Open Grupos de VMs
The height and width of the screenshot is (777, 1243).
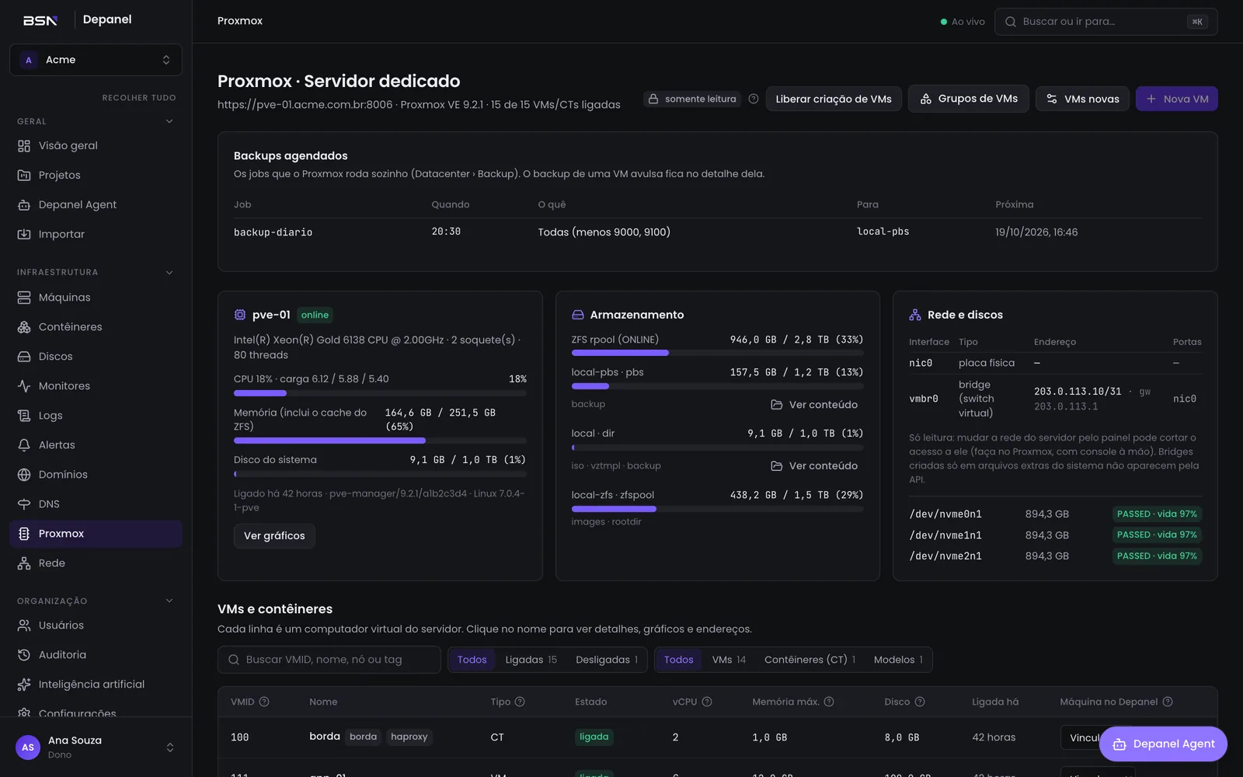click(969, 99)
